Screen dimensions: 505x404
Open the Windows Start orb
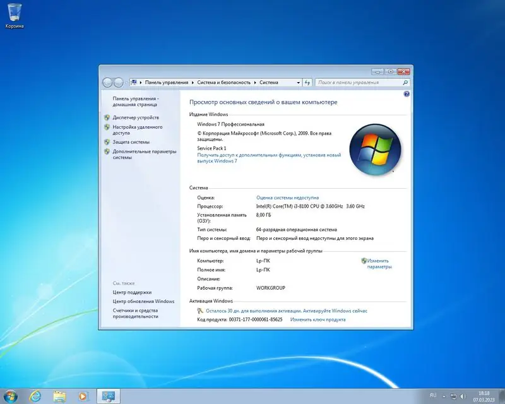coord(11,396)
